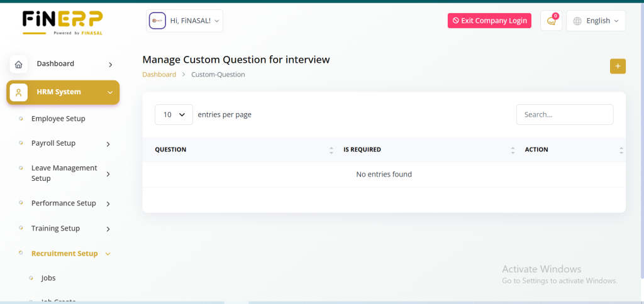Click the FinERP logo
Screen dimensions: 644x304
62,23
